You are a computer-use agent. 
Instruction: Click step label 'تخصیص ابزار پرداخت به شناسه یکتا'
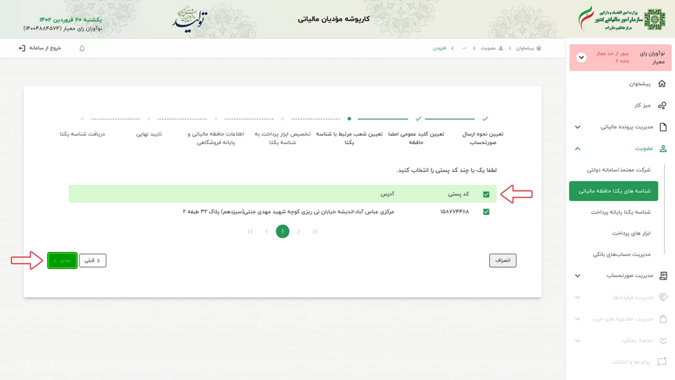click(283, 138)
